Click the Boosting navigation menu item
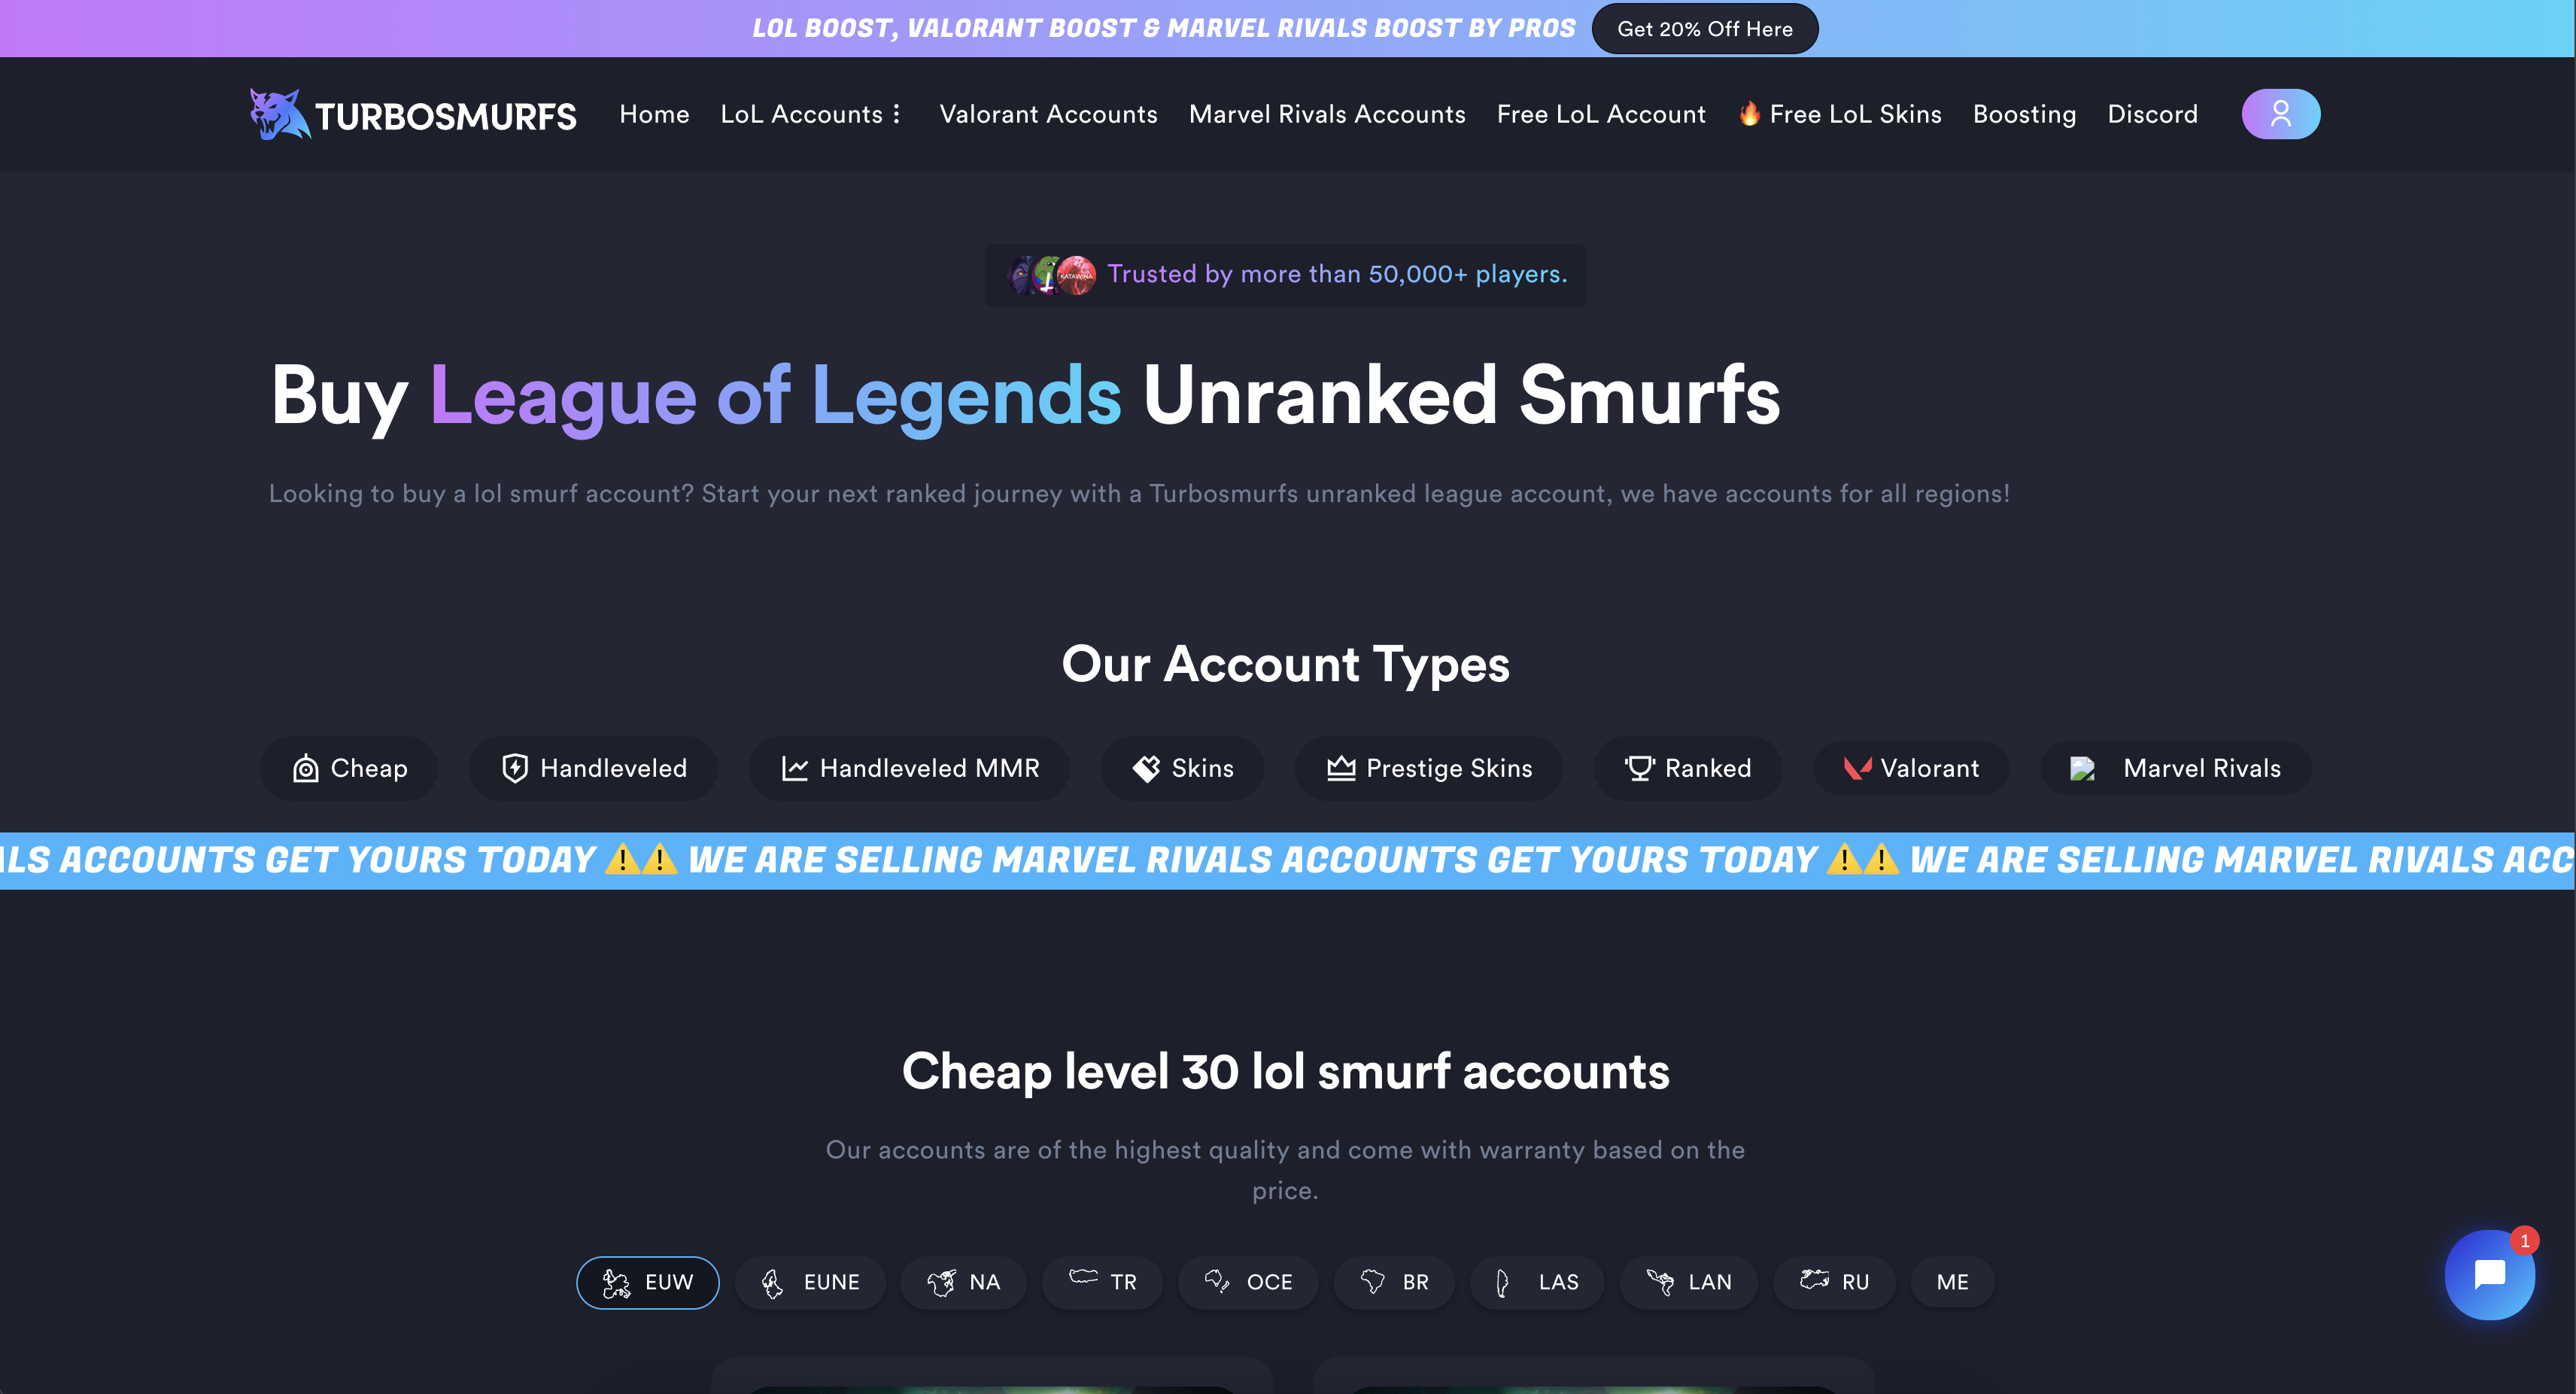 pyautogui.click(x=2024, y=115)
